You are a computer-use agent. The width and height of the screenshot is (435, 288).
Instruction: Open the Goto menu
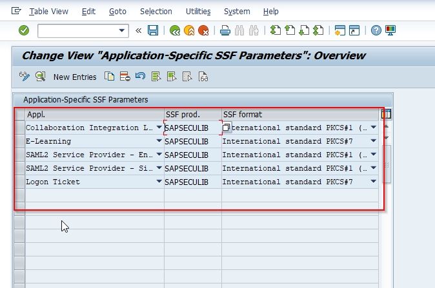[x=117, y=12]
